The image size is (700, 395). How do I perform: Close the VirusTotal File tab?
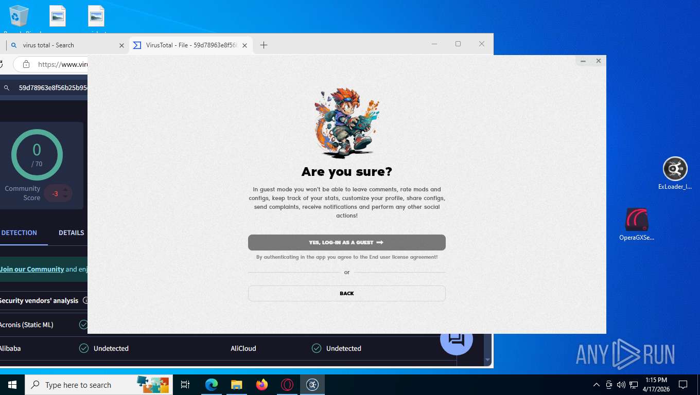point(245,45)
